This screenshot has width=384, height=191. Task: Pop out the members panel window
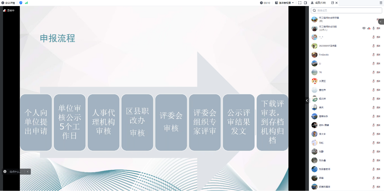pyautogui.click(x=333, y=3)
